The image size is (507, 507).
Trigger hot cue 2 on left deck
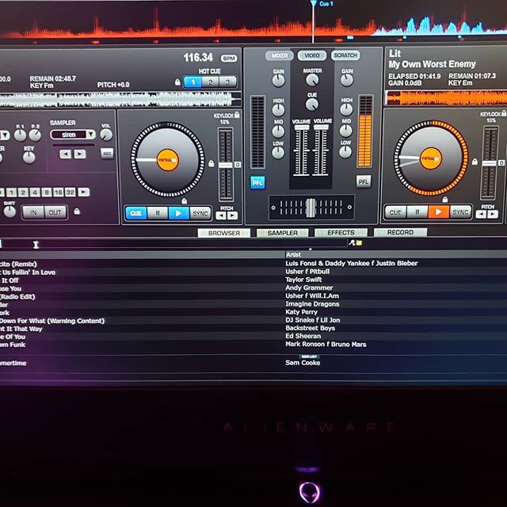(x=211, y=82)
